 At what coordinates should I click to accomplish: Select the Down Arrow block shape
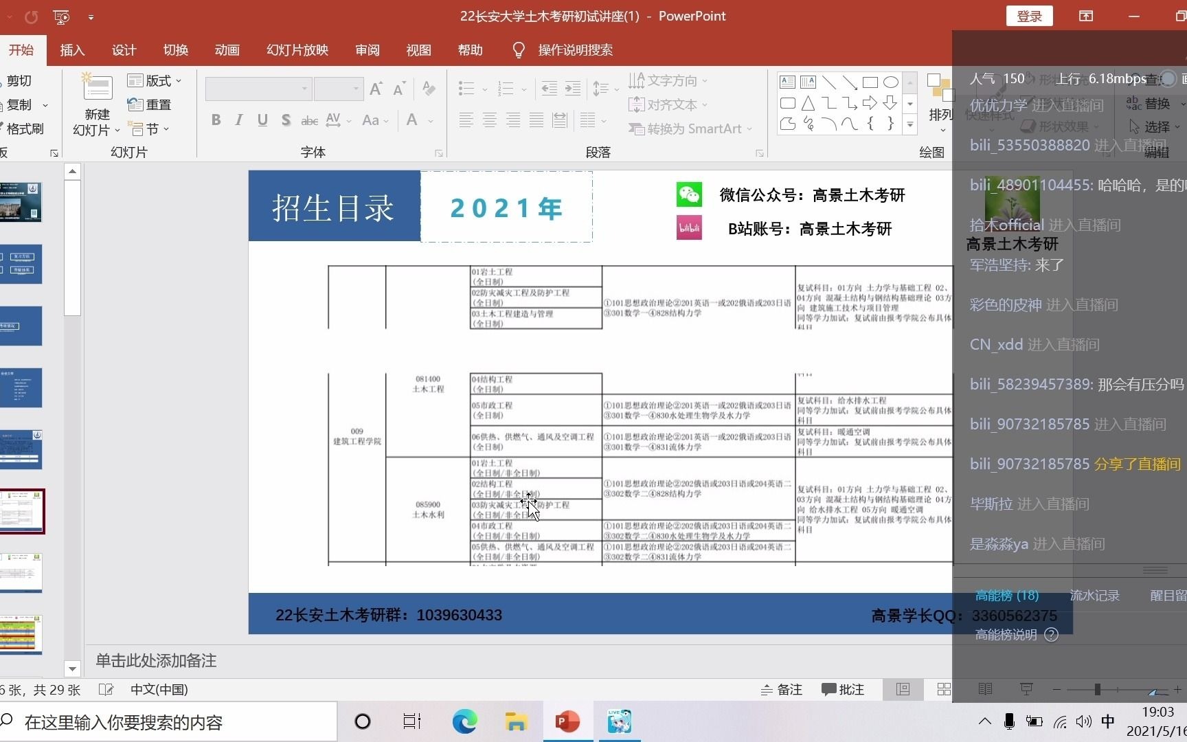tap(891, 103)
